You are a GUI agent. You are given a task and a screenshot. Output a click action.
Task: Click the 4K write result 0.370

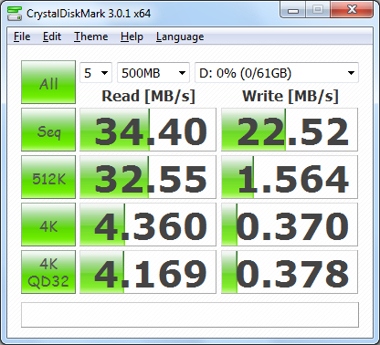coord(290,225)
